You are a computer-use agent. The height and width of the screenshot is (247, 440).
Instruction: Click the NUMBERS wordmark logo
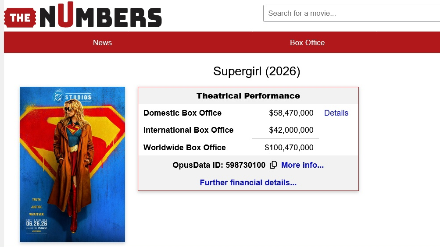[x=100, y=14]
